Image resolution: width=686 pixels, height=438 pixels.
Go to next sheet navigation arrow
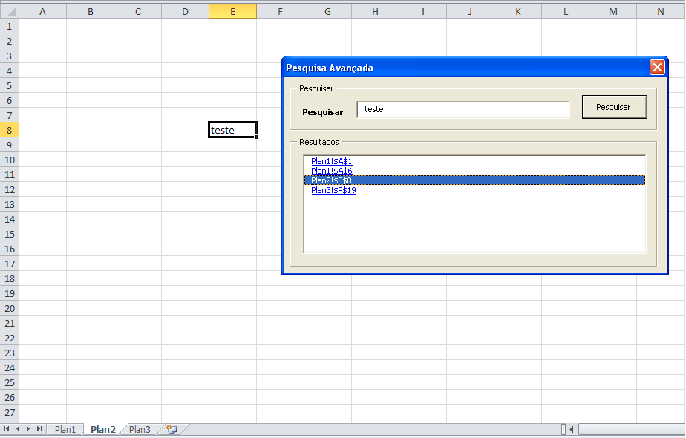(28, 429)
